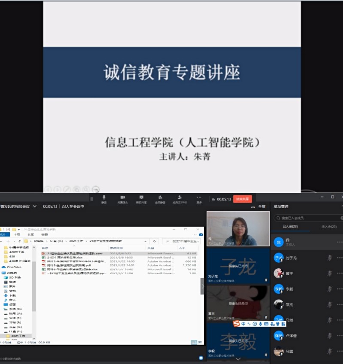This screenshot has width=343, height=364.
Task: Toggle microphone for member 马露
Action: [x=329, y=351]
